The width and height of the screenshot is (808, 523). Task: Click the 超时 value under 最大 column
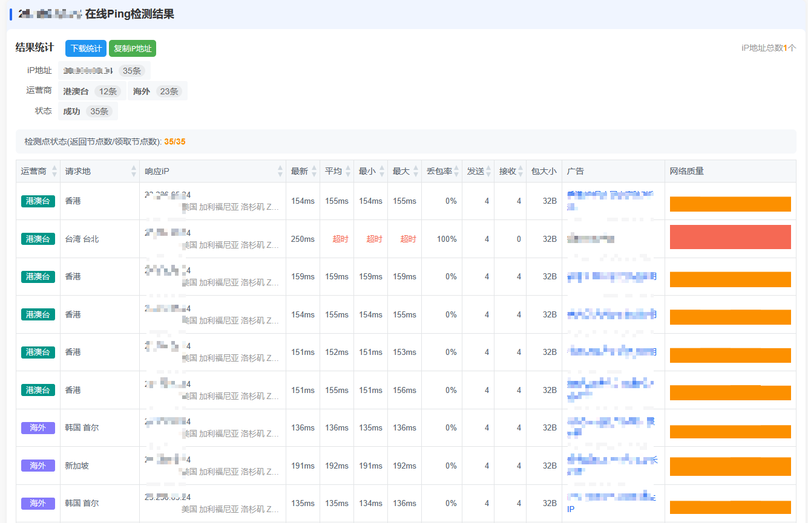pos(409,239)
